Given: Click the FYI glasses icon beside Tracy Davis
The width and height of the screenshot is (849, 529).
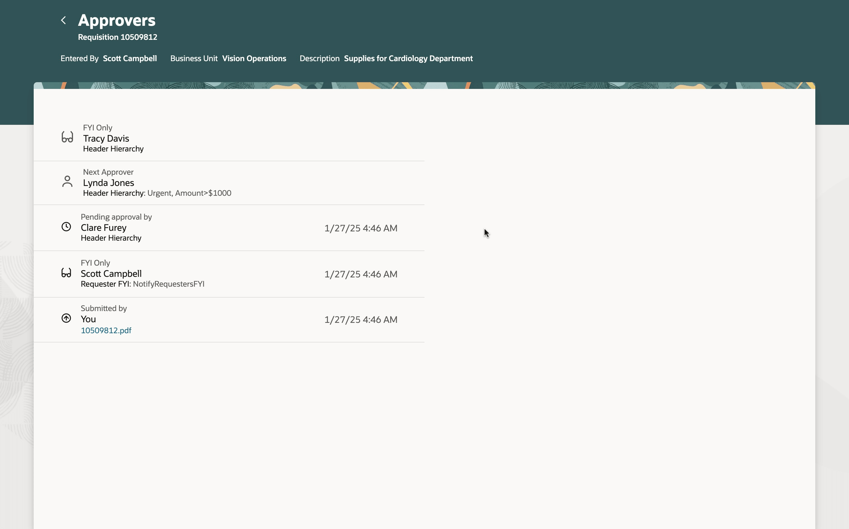Looking at the screenshot, I should pos(67,137).
